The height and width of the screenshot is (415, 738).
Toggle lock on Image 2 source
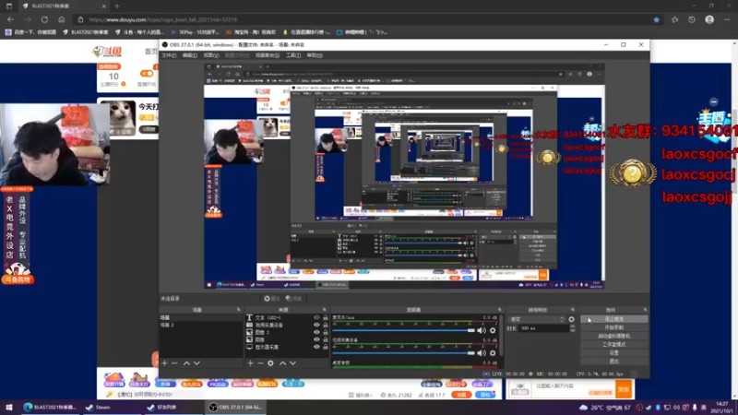[326, 332]
